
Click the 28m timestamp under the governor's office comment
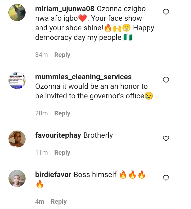[x=41, y=113]
